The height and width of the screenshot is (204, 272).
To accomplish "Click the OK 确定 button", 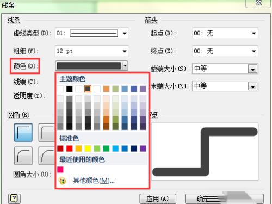I will (x=224, y=199).
